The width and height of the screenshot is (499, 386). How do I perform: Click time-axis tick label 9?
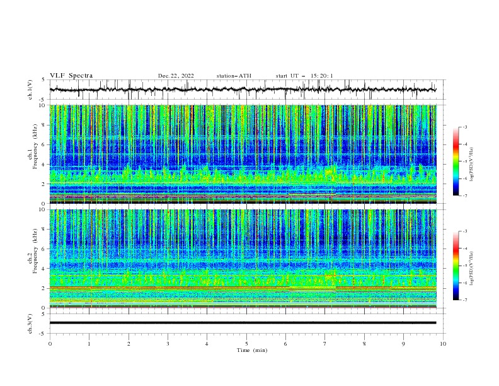point(403,344)
